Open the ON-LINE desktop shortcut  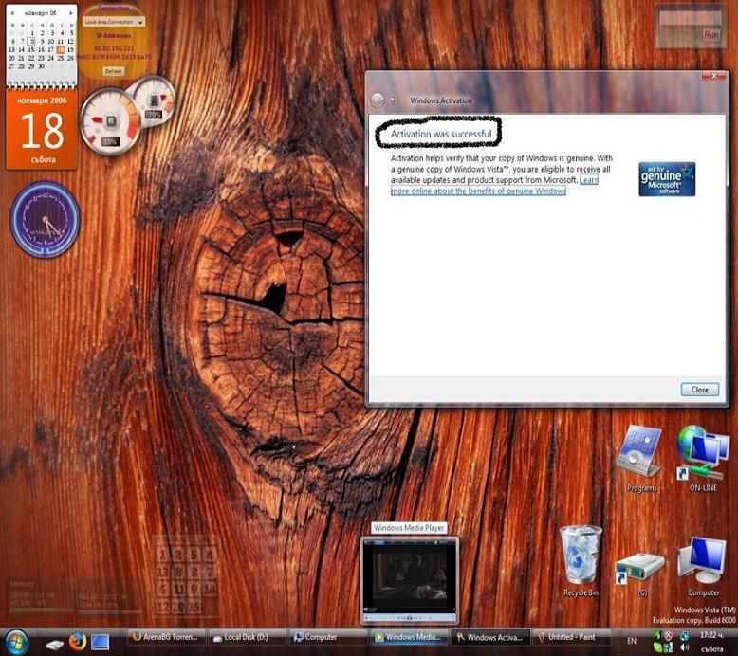(702, 452)
